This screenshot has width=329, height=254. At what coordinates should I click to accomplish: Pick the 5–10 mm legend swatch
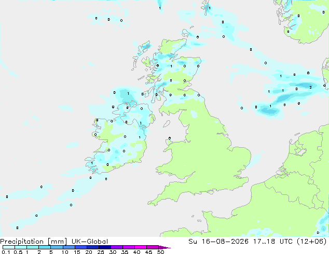click(x=57, y=247)
